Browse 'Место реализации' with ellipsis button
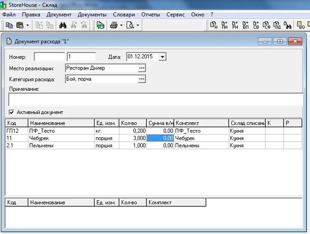The image size is (310, 234). pyautogui.click(x=141, y=68)
